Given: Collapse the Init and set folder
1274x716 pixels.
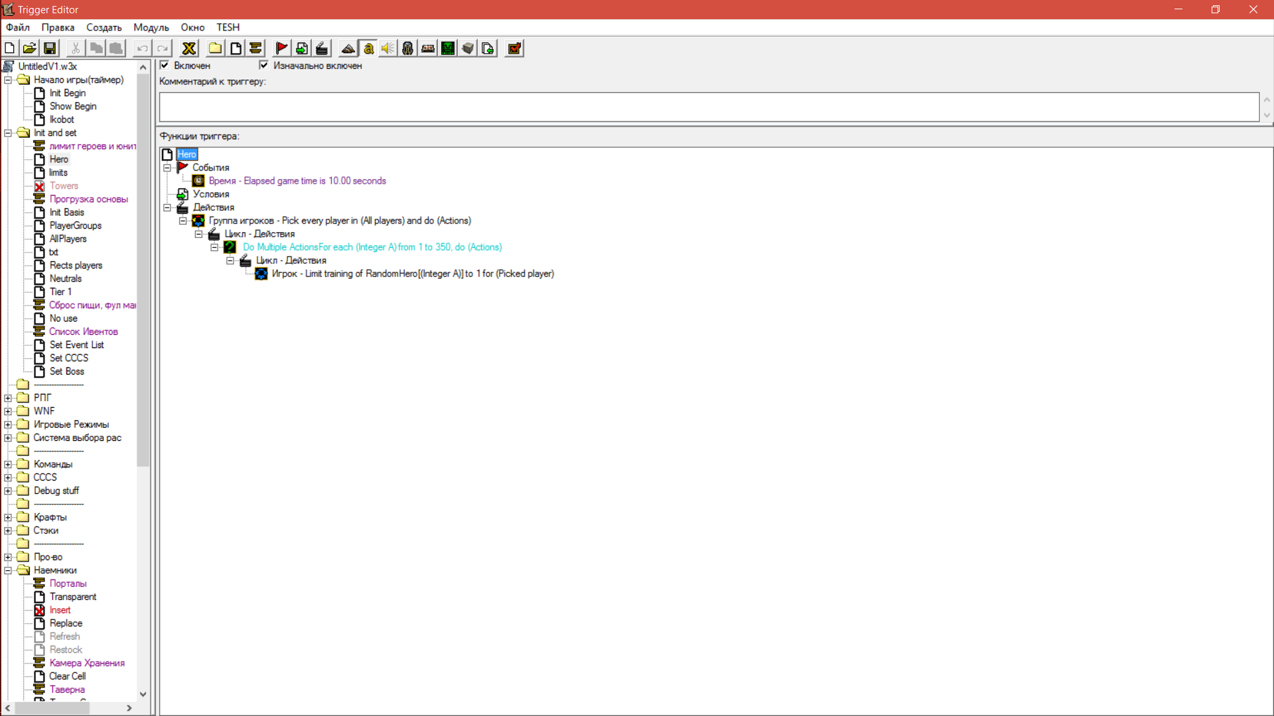Looking at the screenshot, I should 8,133.
